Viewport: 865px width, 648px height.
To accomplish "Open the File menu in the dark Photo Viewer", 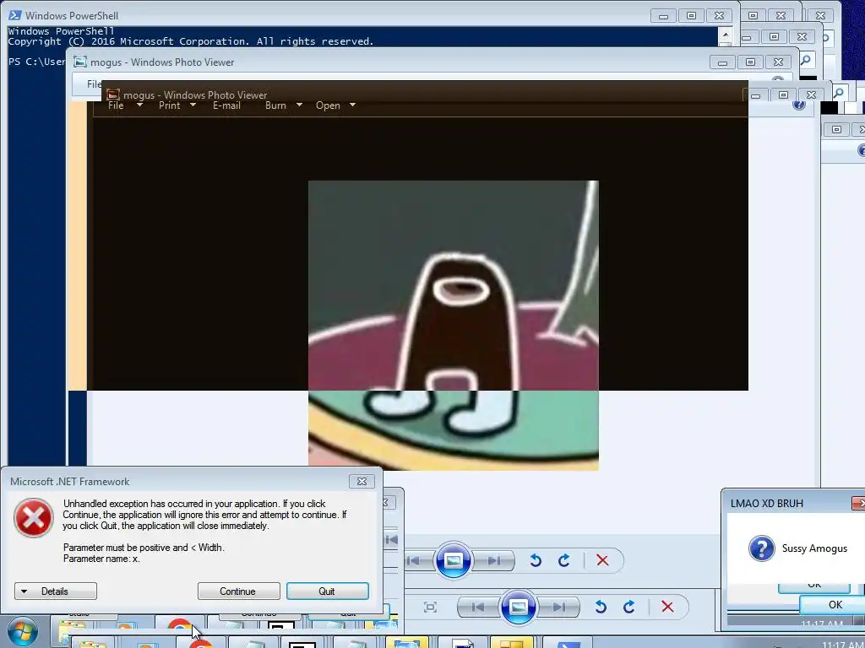I will point(116,105).
